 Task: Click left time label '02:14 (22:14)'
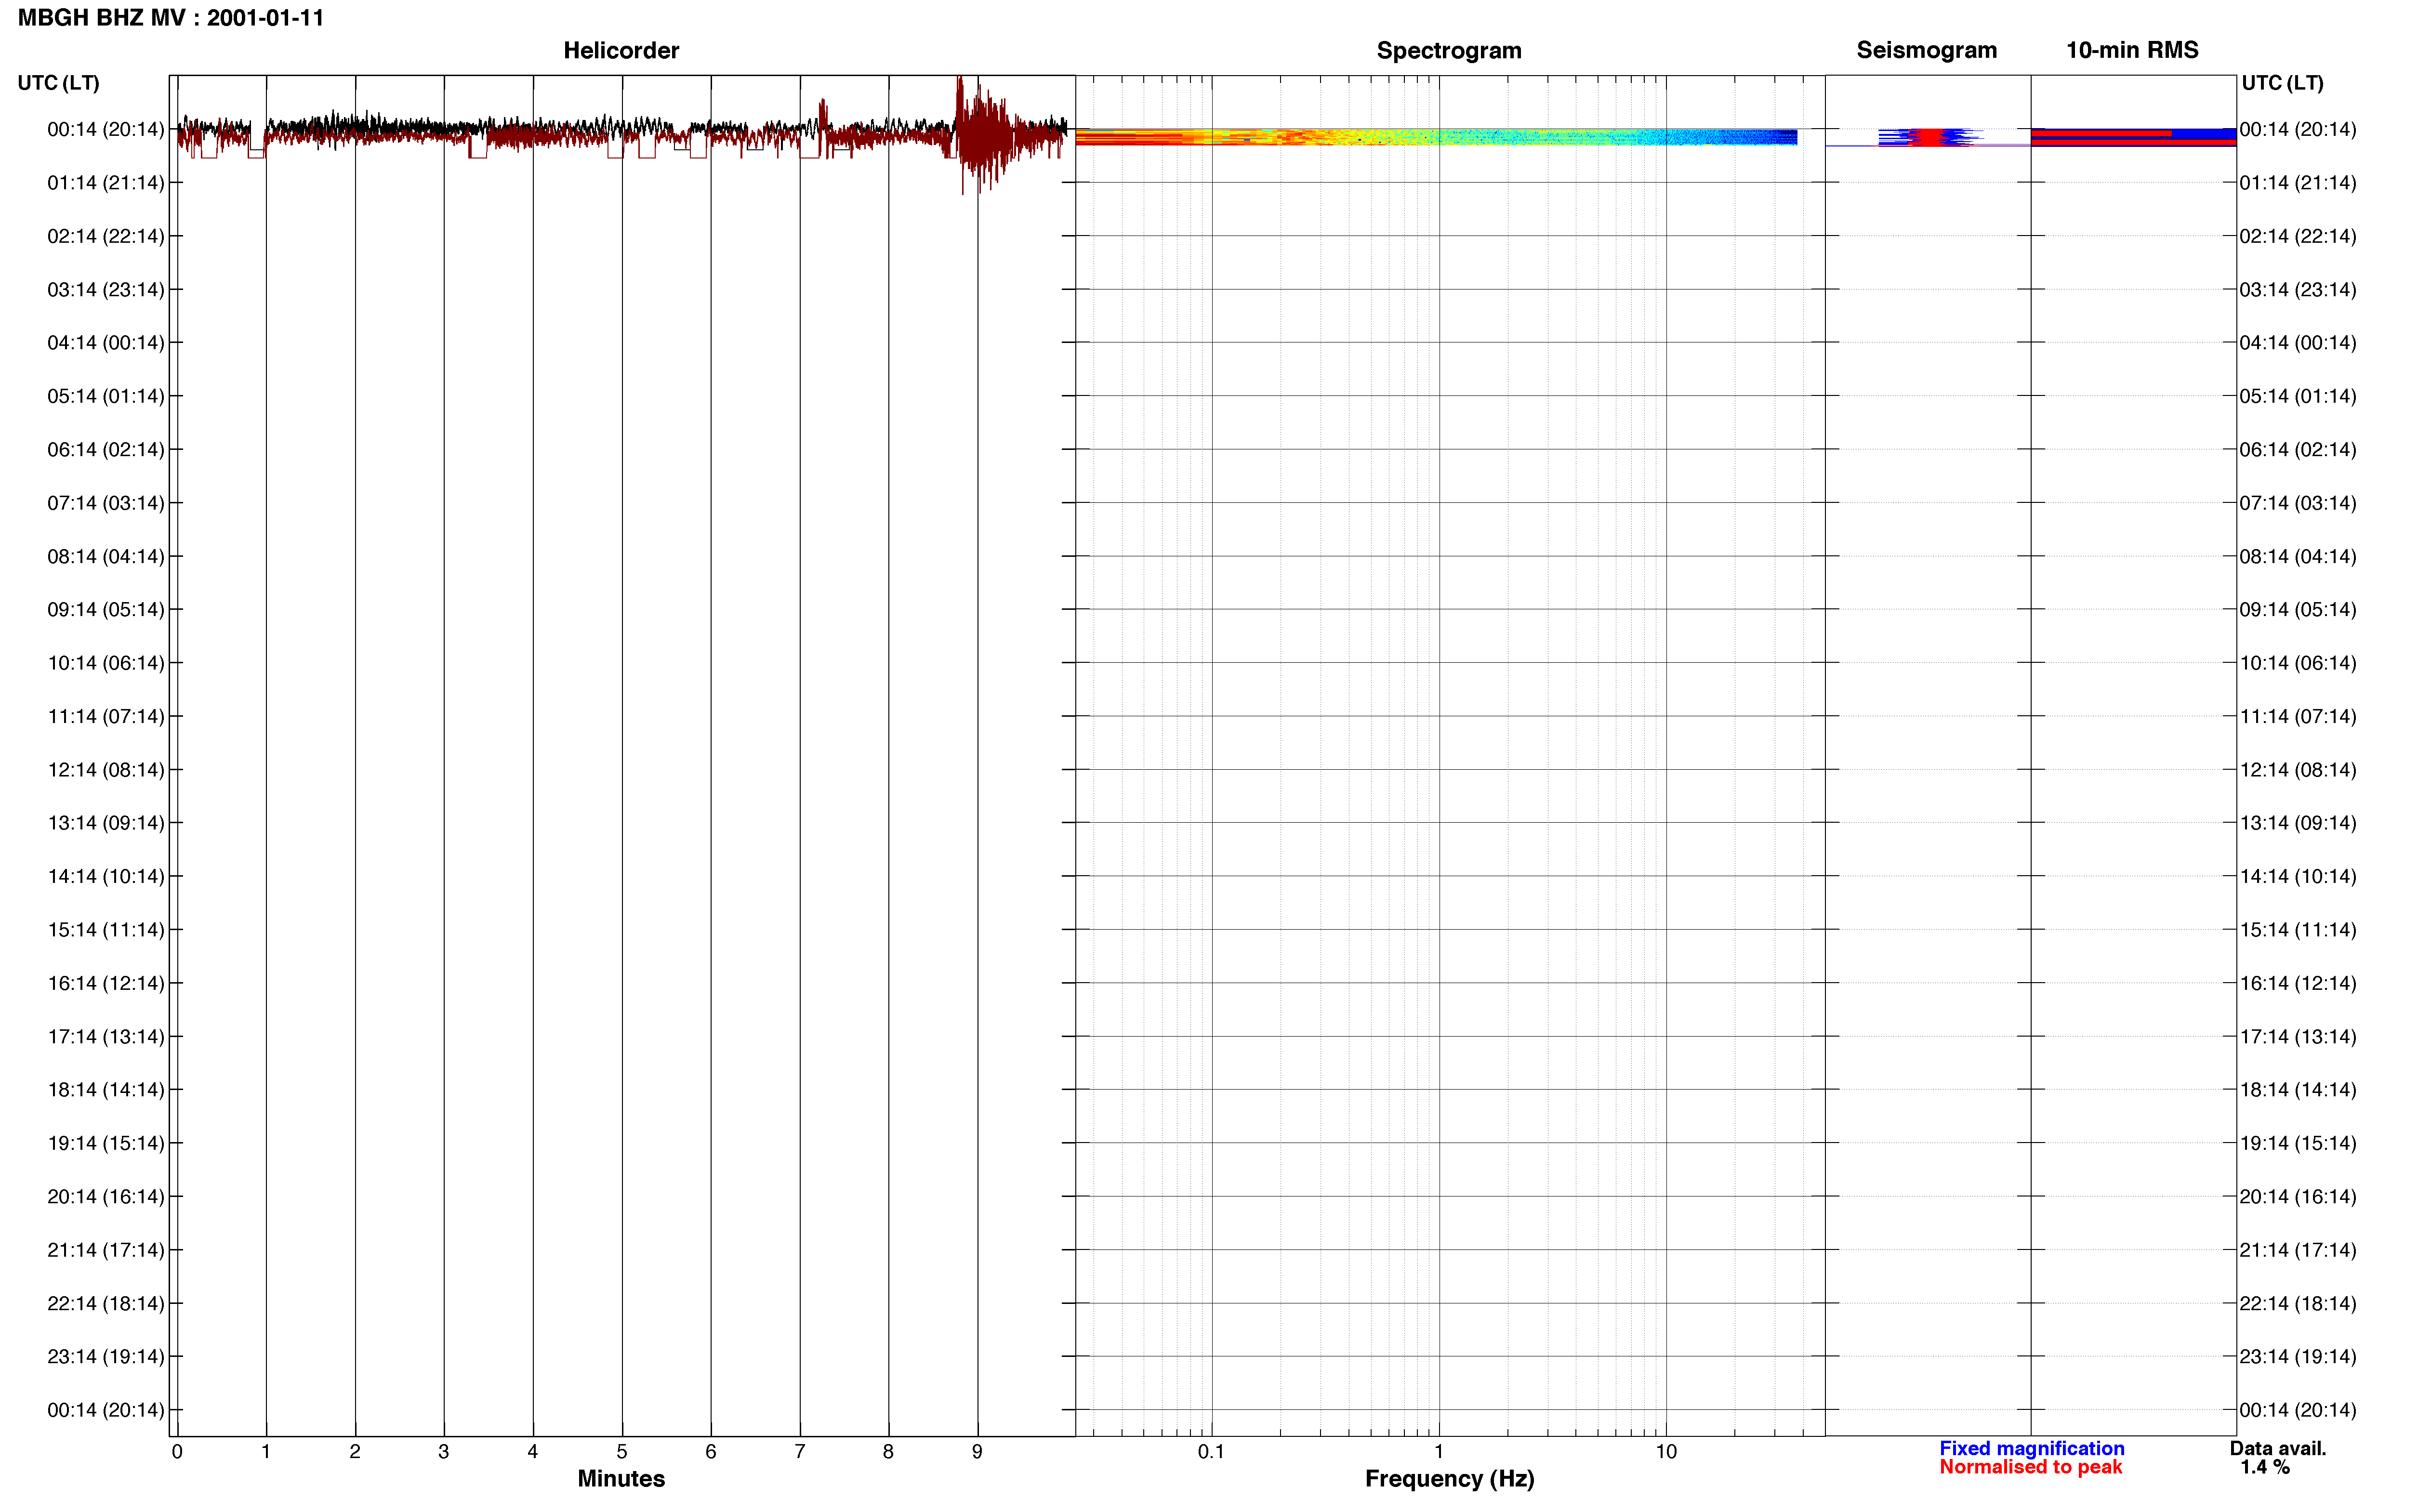tap(105, 236)
